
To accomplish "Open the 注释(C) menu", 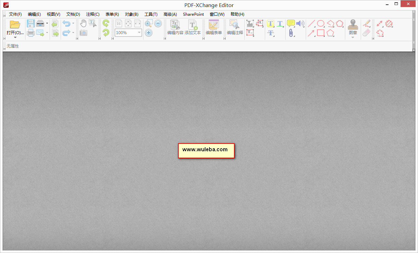I will (93, 14).
